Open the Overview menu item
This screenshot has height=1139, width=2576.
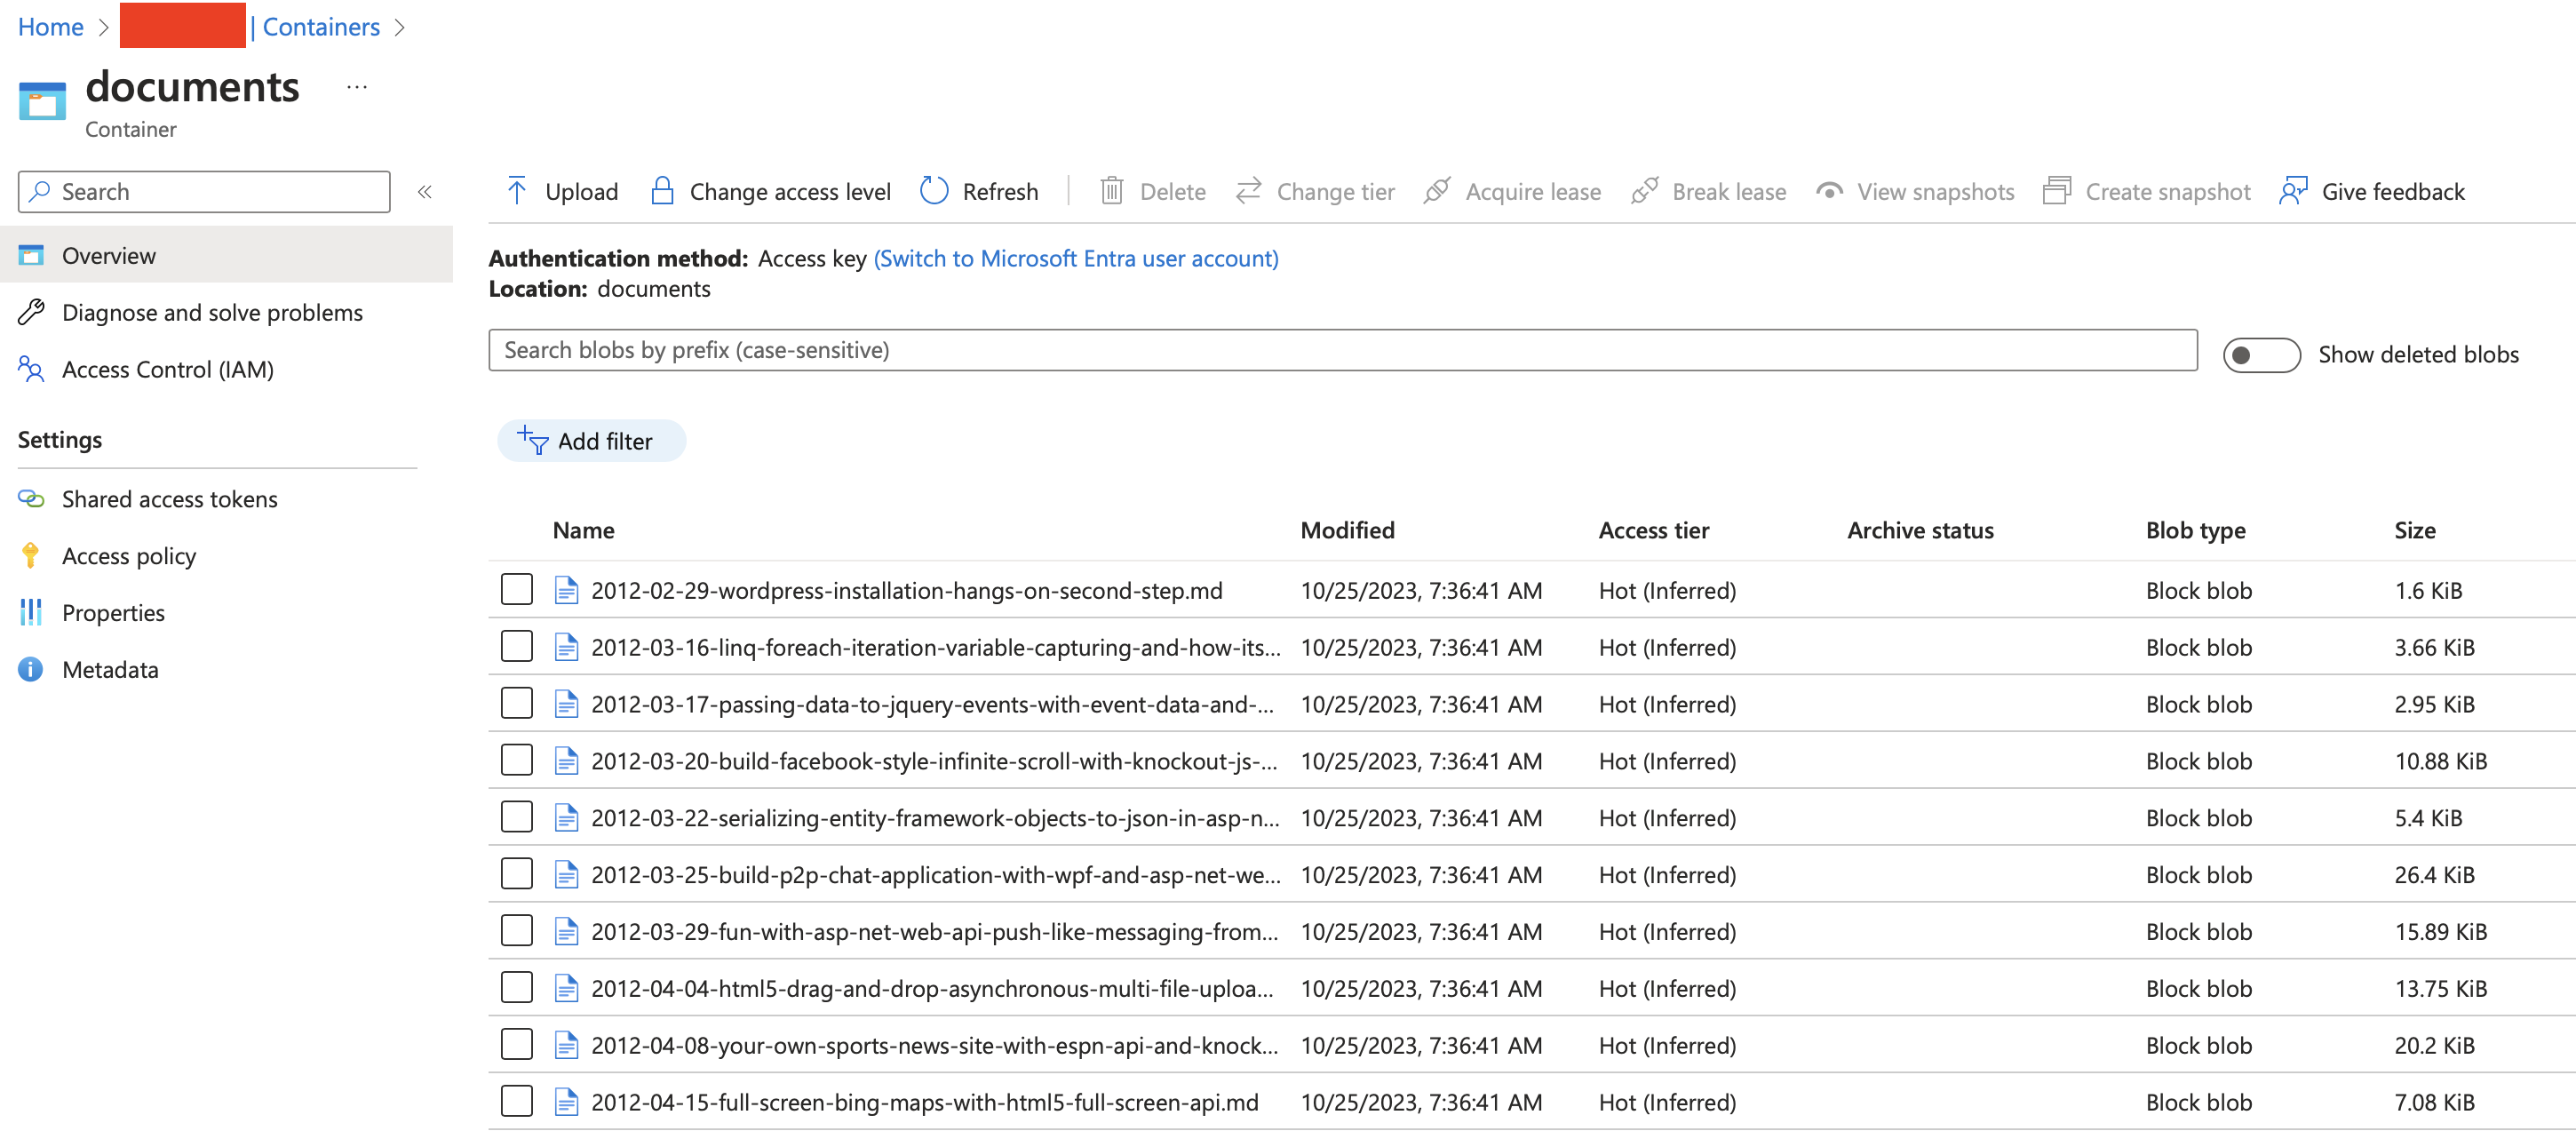pyautogui.click(x=110, y=253)
